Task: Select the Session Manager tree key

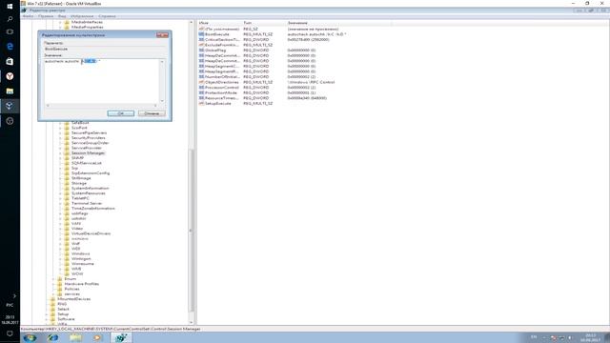Action: 88,152
